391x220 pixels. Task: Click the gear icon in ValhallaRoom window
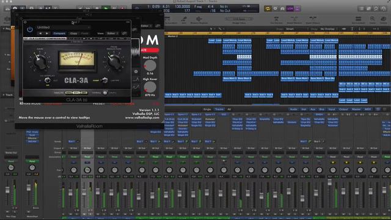tap(136, 71)
